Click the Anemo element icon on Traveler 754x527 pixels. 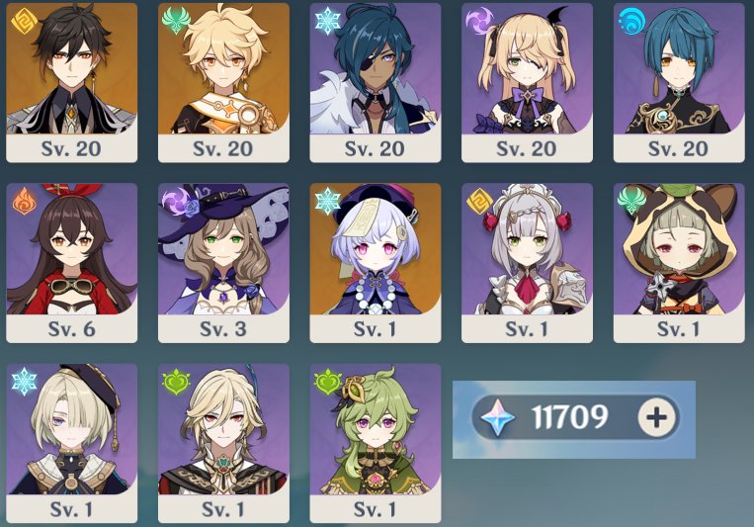pyautogui.click(x=176, y=21)
